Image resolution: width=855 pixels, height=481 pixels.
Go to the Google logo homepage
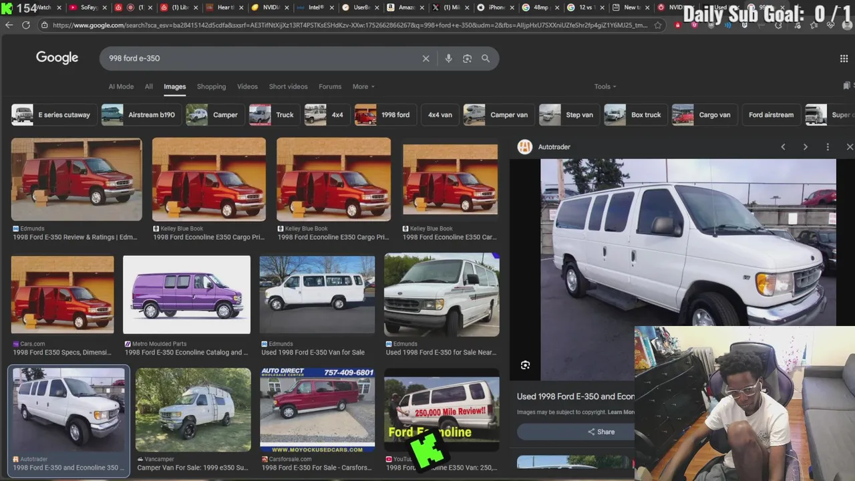[x=57, y=57]
